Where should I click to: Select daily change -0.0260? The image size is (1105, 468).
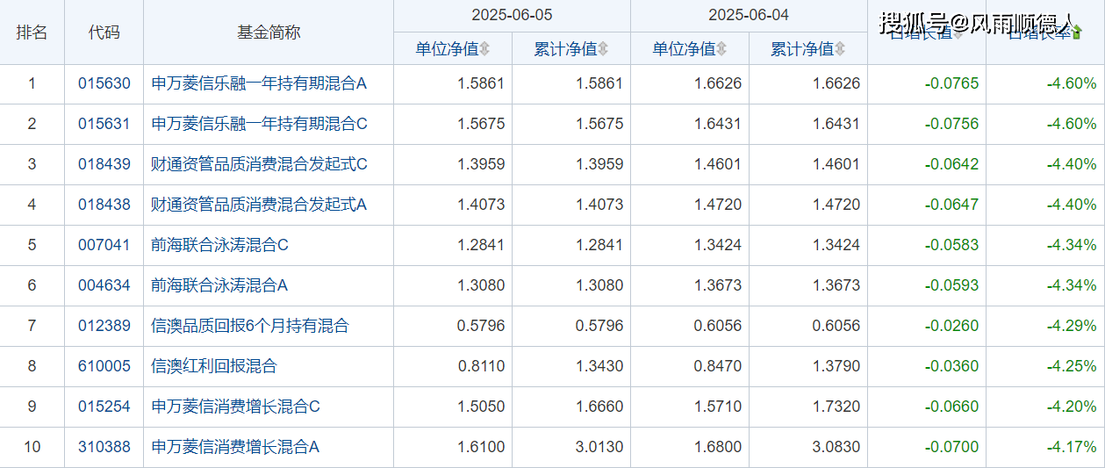click(x=951, y=326)
